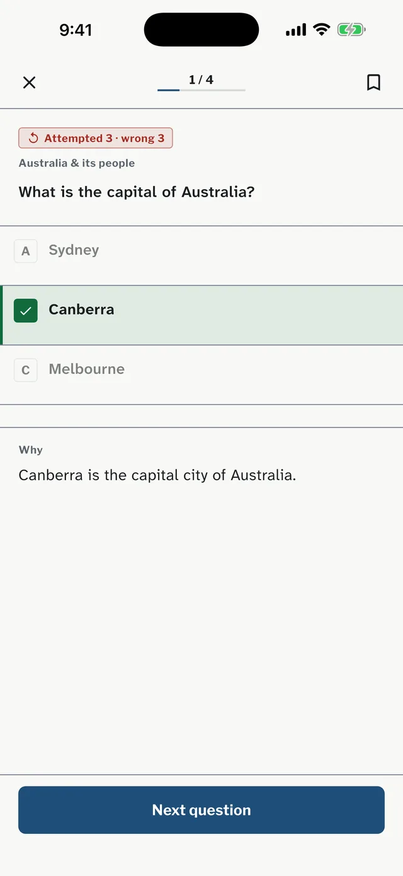
Task: Tap the question text about Australia's capital
Action: [137, 192]
